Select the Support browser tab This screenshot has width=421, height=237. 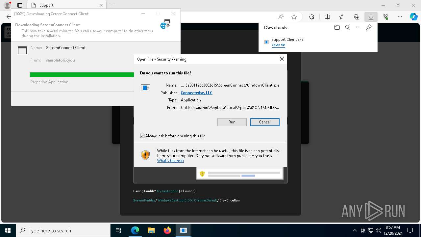(66, 5)
